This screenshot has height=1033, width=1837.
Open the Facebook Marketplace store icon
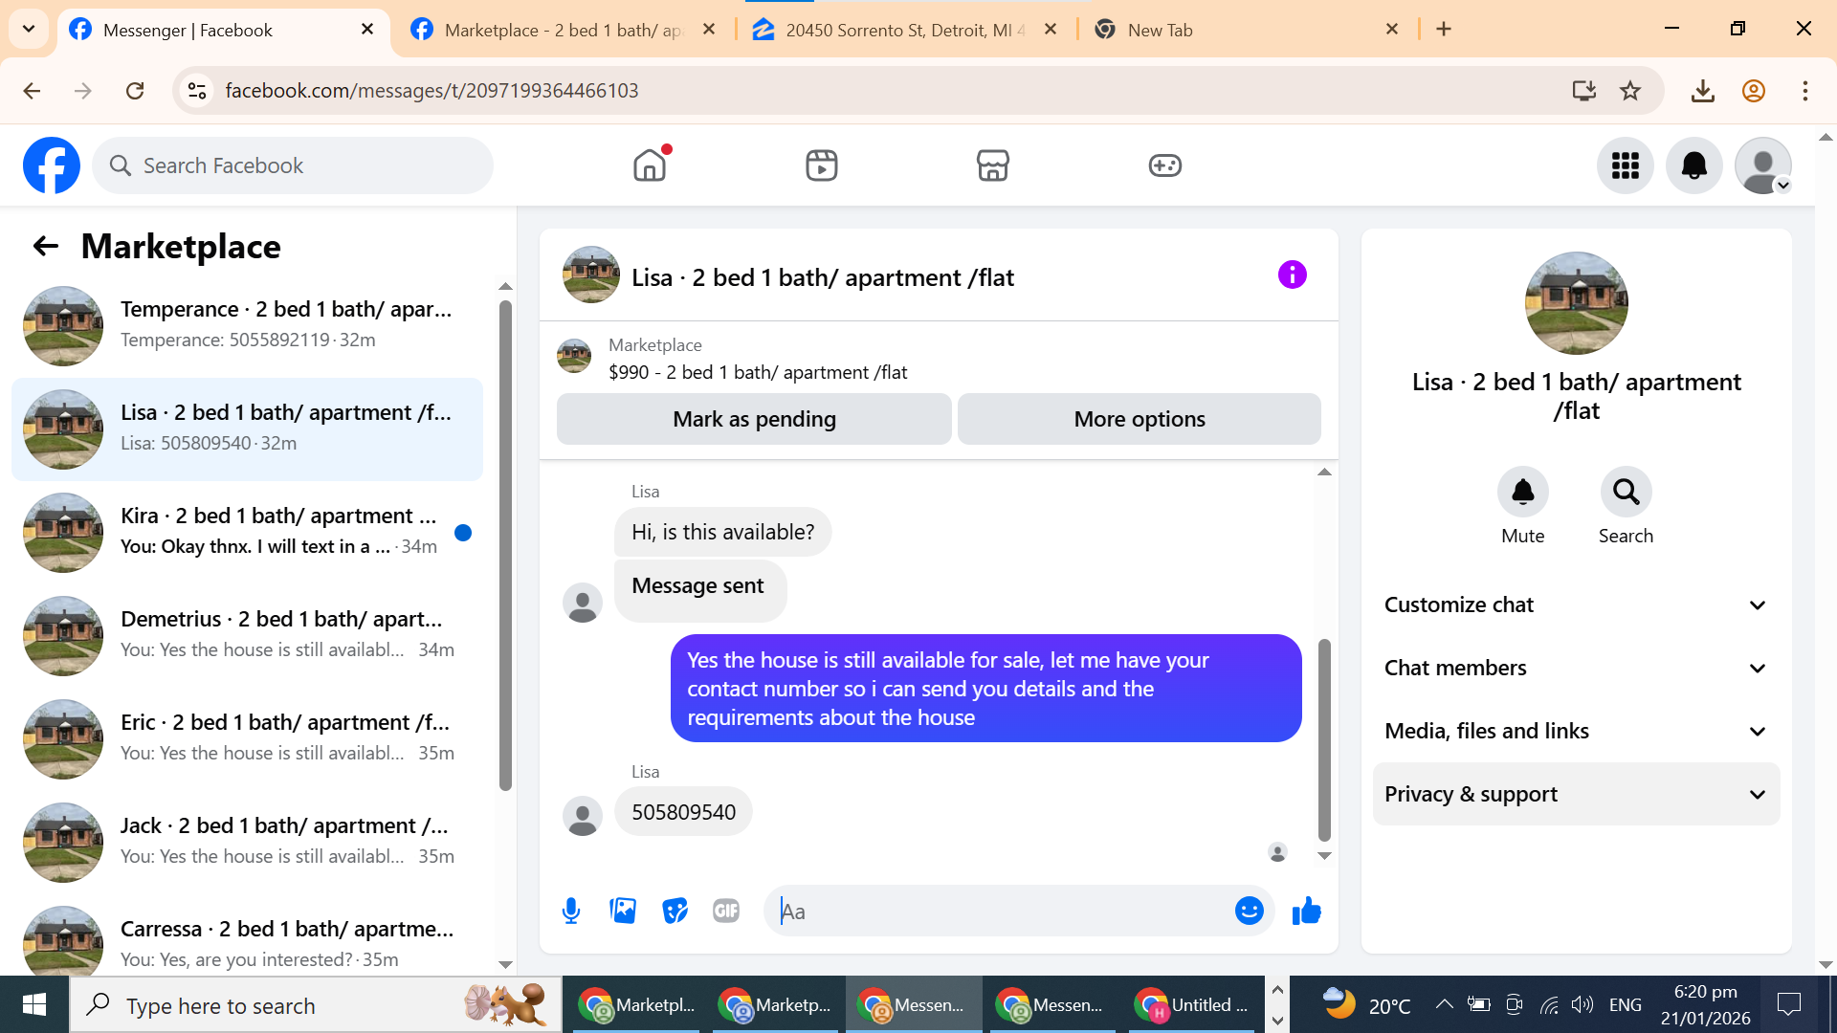[x=992, y=165]
